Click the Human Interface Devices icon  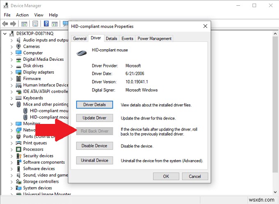(x=18, y=85)
